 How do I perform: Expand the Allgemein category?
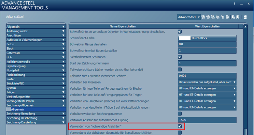coord(36,27)
